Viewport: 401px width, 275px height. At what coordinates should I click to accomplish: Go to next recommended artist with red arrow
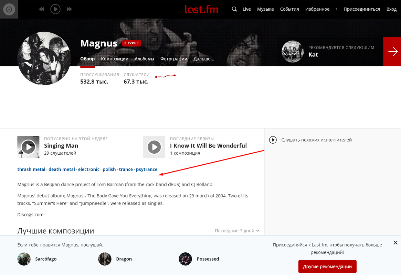(392, 52)
